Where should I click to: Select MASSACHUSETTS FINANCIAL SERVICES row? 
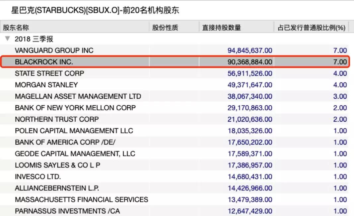(x=81, y=199)
